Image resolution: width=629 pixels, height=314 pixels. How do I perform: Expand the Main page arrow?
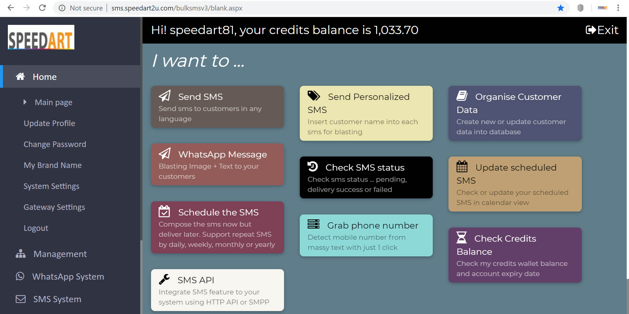click(25, 102)
